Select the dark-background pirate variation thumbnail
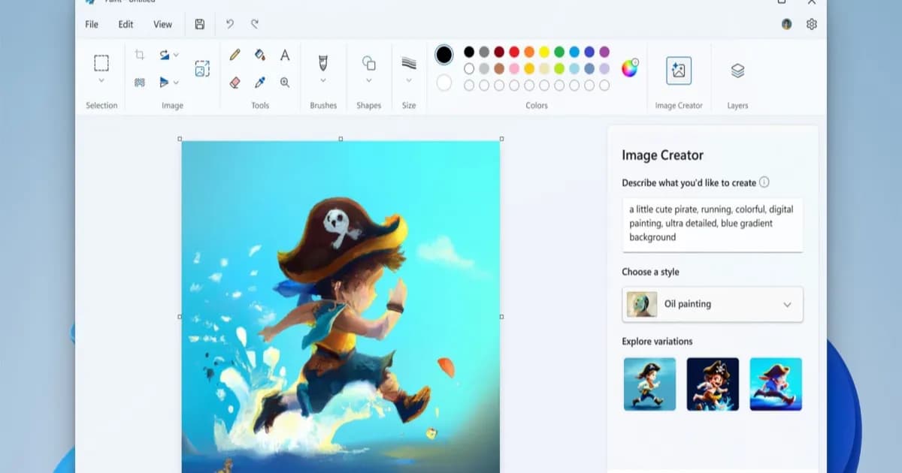Screen dimensions: 902x473 pyautogui.click(x=713, y=384)
